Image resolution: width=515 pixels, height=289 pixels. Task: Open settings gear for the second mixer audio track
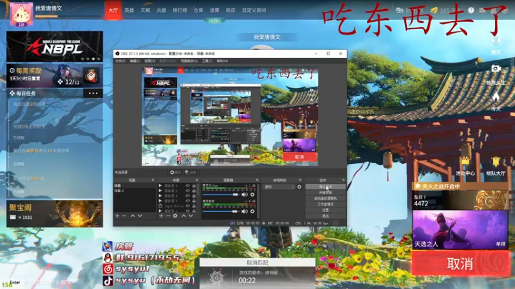[x=252, y=211]
